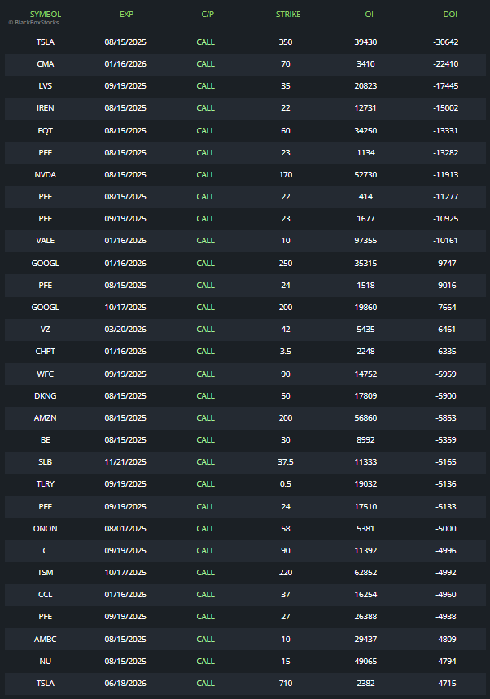Click the OI value 52730

coord(365,174)
